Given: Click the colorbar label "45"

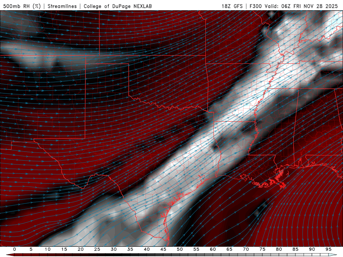Looking at the screenshot, I should [163, 249].
